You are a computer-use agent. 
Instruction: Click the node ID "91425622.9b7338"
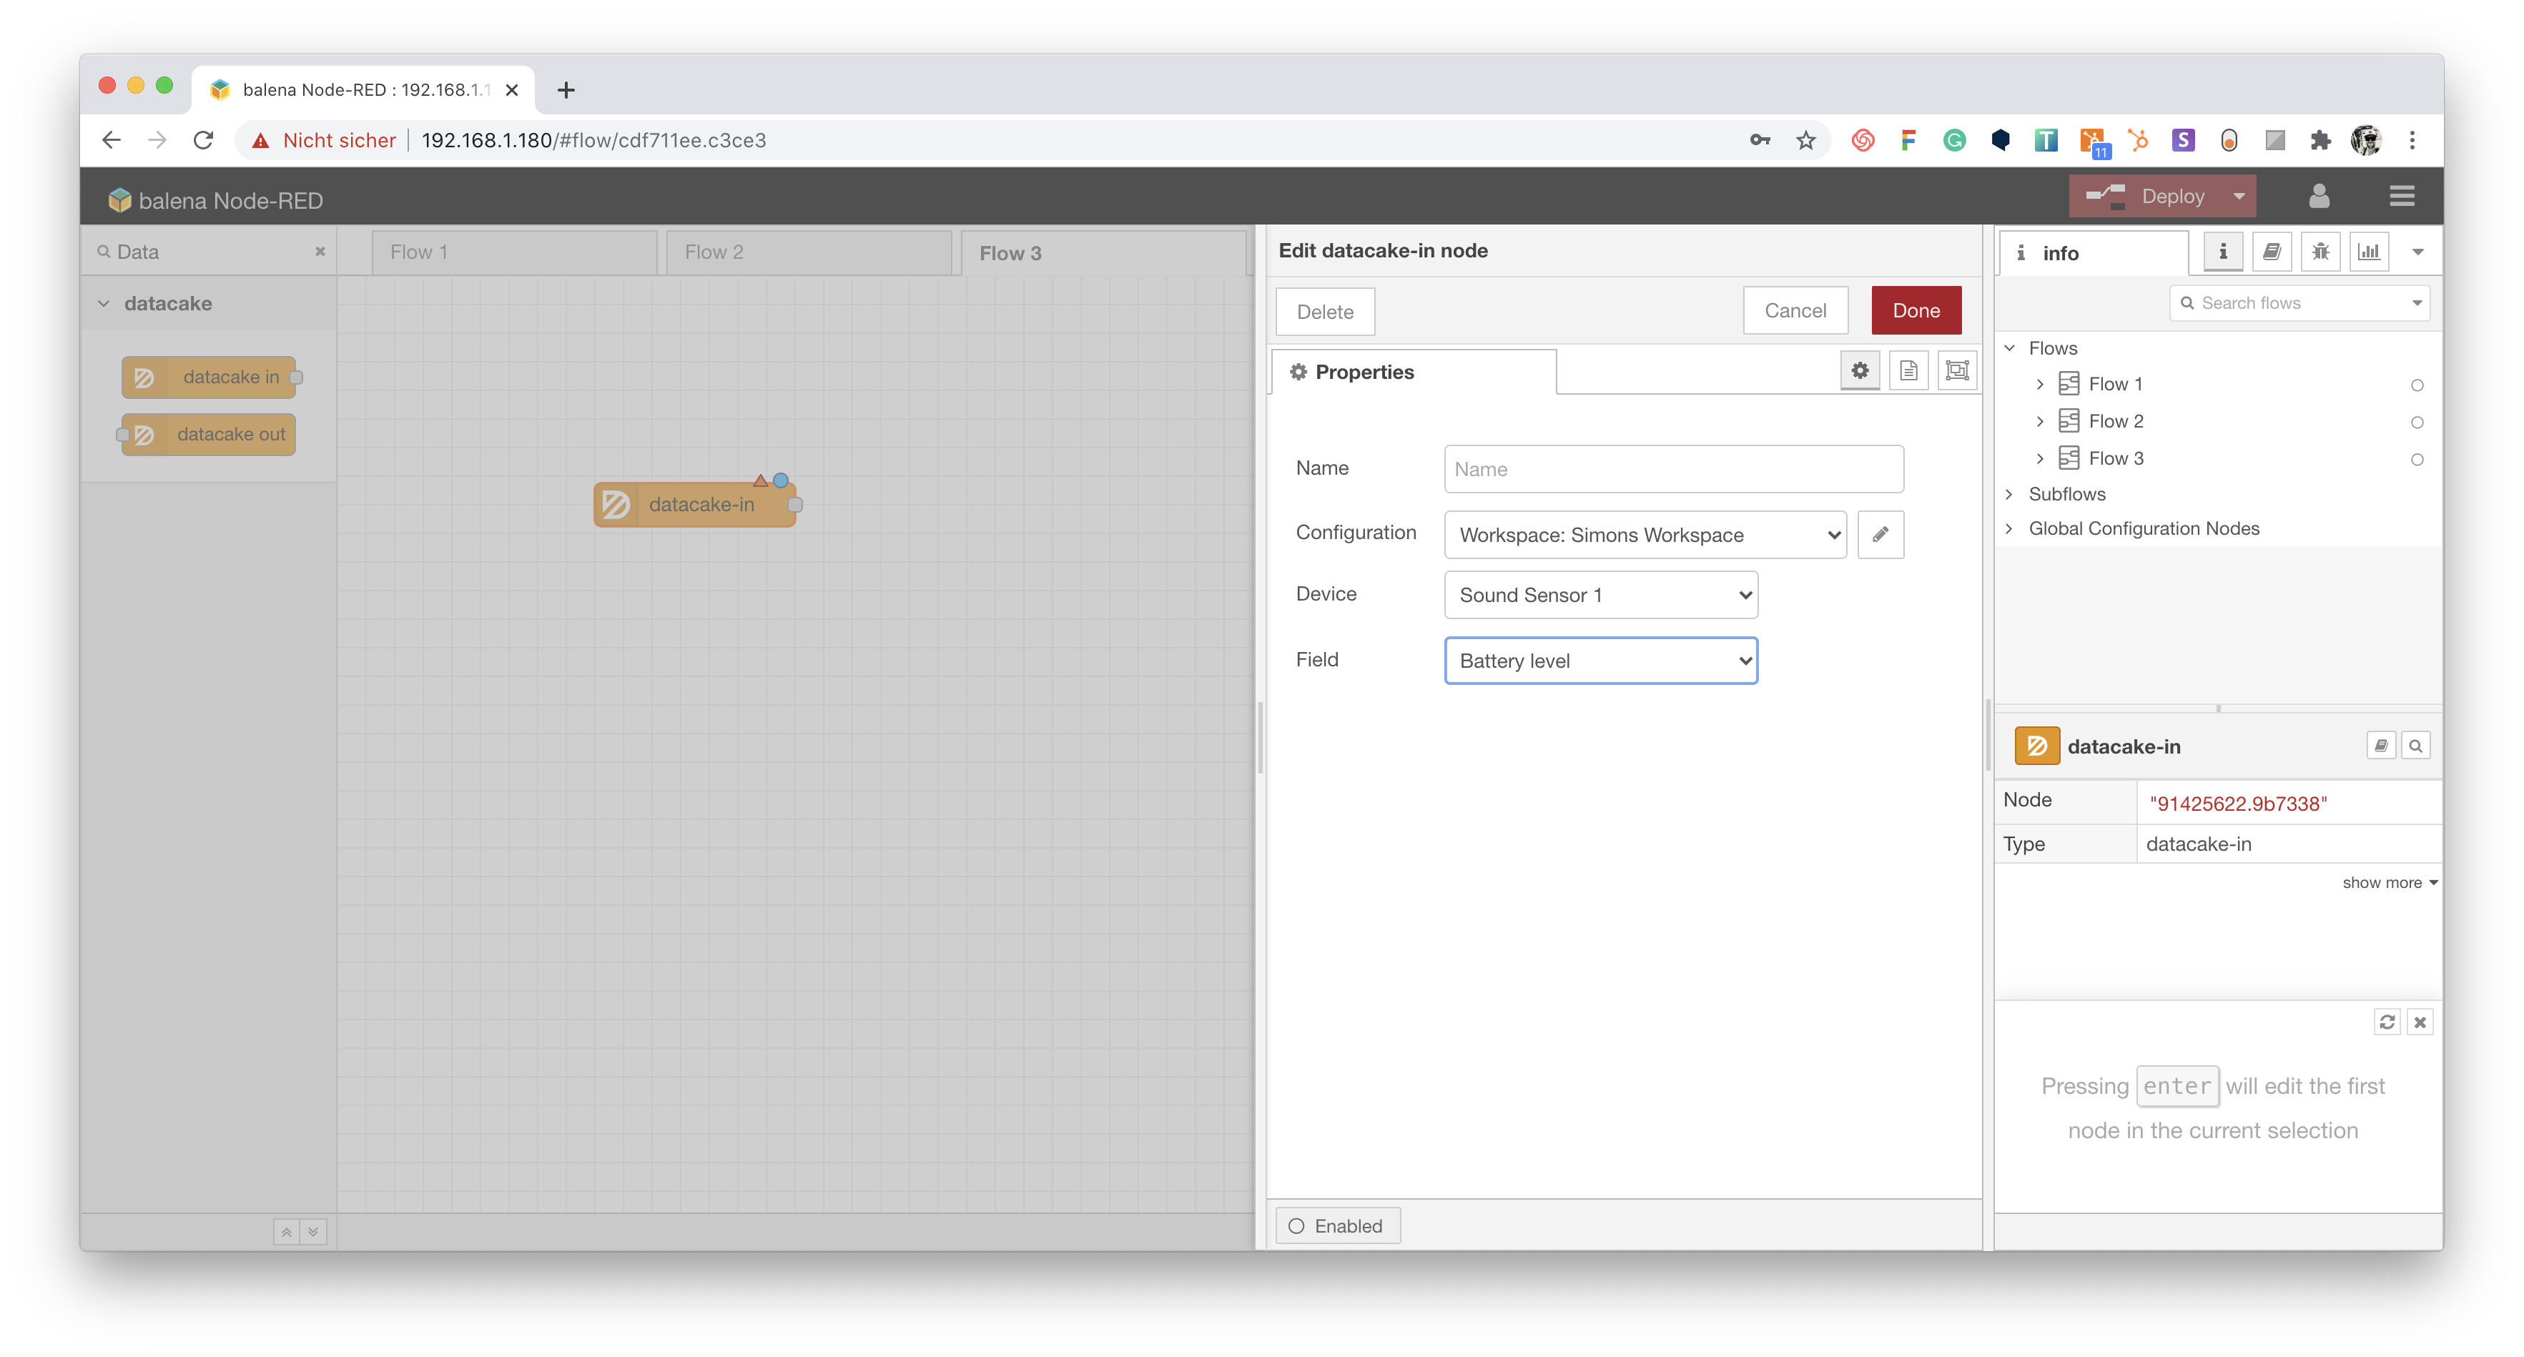(2238, 804)
